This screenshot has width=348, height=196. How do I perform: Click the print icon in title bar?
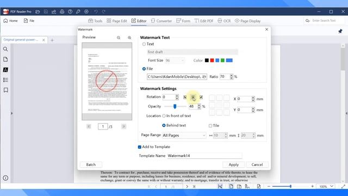pyautogui.click(x=62, y=11)
